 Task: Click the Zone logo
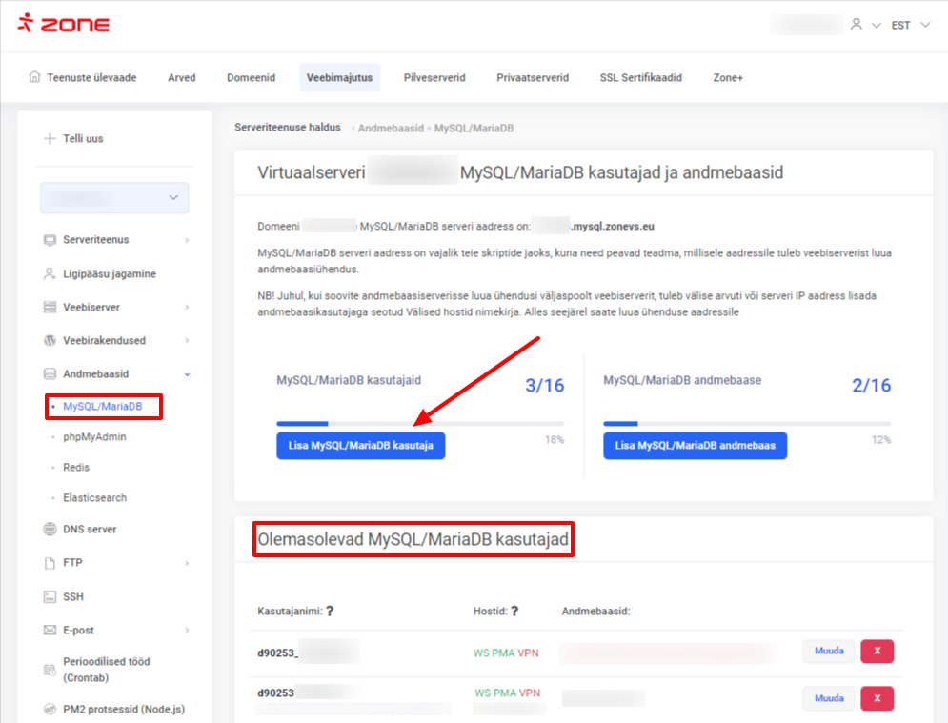click(x=63, y=24)
